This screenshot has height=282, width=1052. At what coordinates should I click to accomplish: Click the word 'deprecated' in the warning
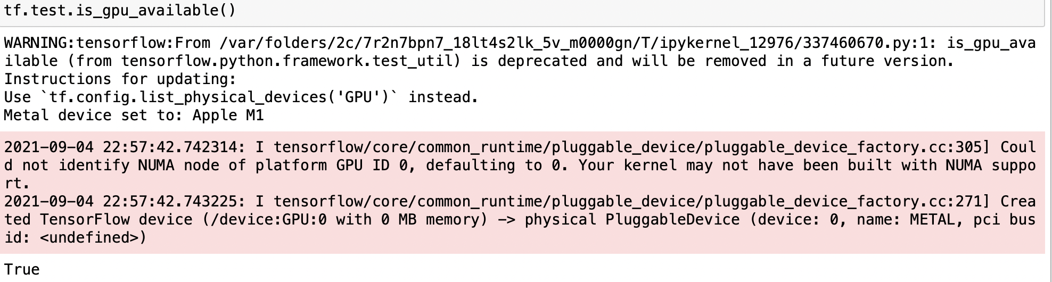(x=542, y=61)
